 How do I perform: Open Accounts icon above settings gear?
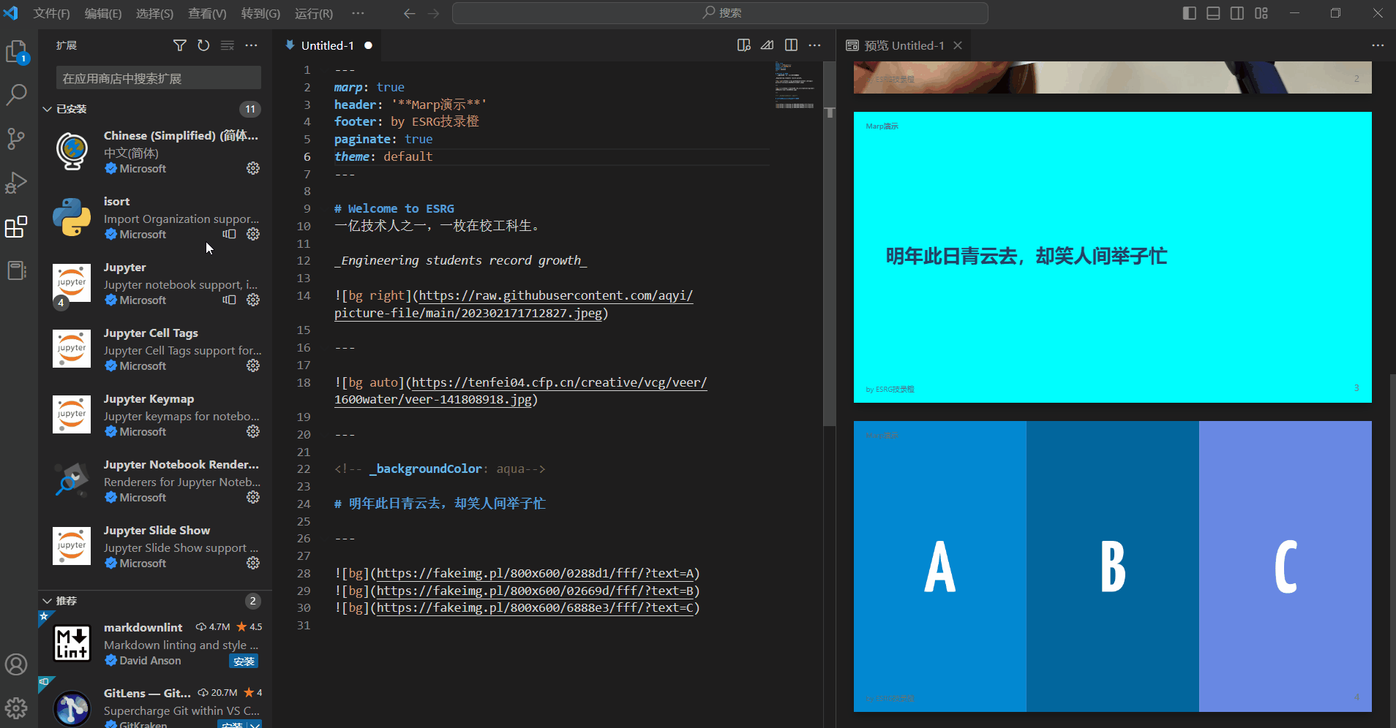16,664
